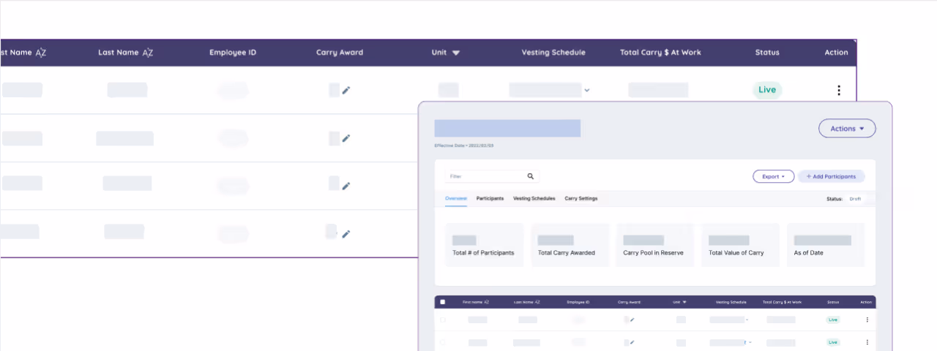The image size is (937, 351).
Task: Sort small table by First name AZ icon
Action: point(487,302)
